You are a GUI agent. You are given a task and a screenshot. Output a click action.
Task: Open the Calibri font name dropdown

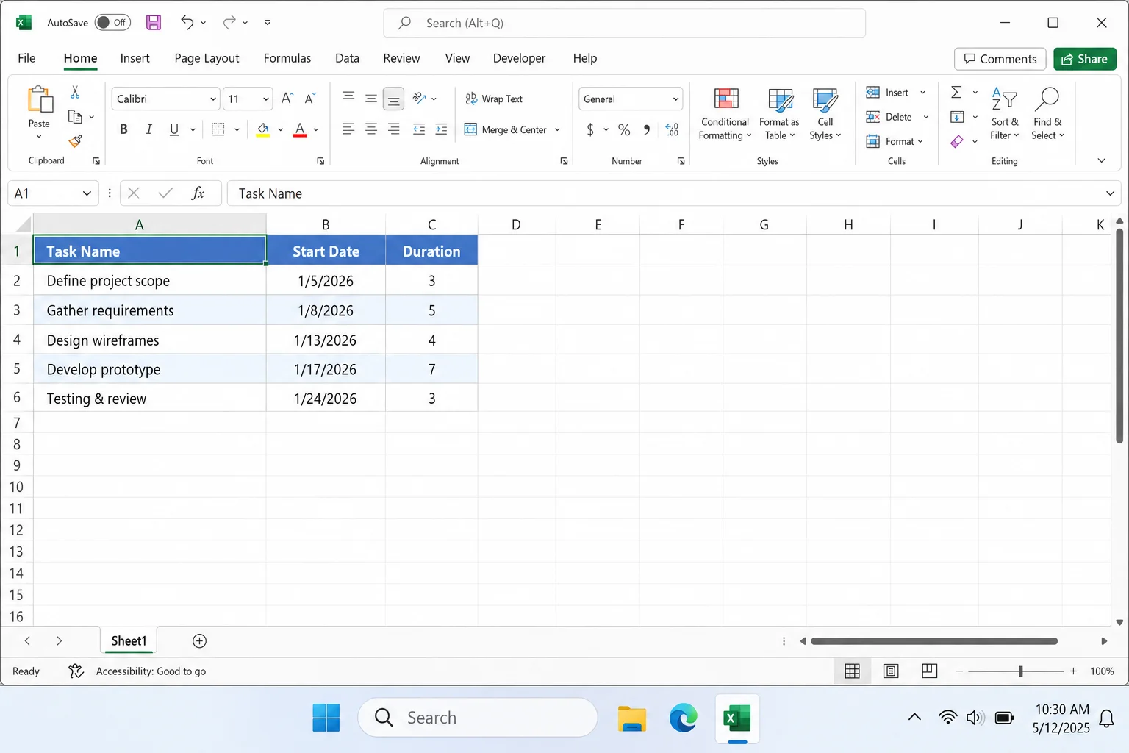coord(213,99)
